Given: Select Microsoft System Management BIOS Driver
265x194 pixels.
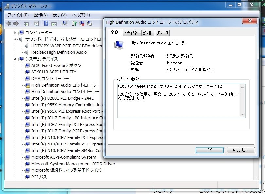Looking at the screenshot, I should click(73, 164).
